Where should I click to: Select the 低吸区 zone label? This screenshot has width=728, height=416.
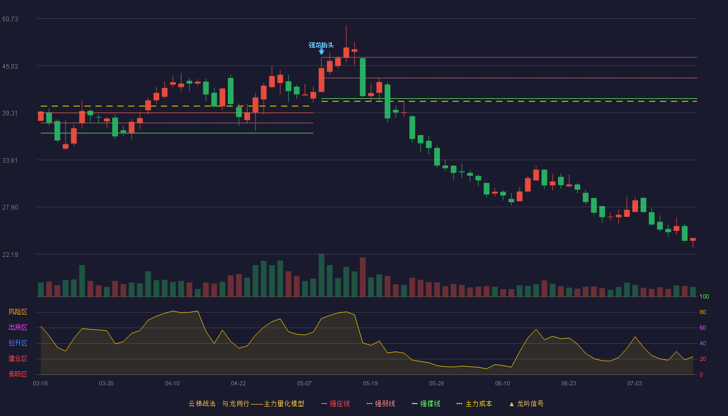pos(18,374)
